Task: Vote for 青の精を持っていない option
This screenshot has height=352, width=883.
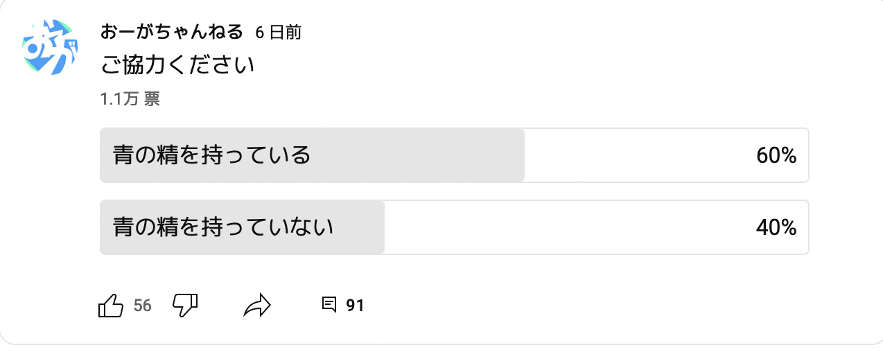Action: tap(223, 227)
